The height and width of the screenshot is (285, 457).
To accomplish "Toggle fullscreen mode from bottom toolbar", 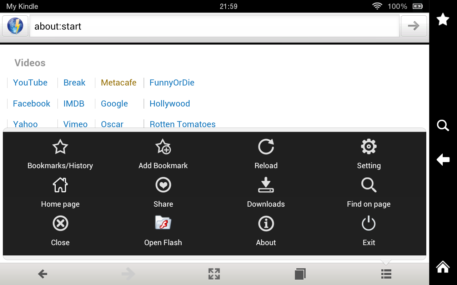I will [x=214, y=274].
